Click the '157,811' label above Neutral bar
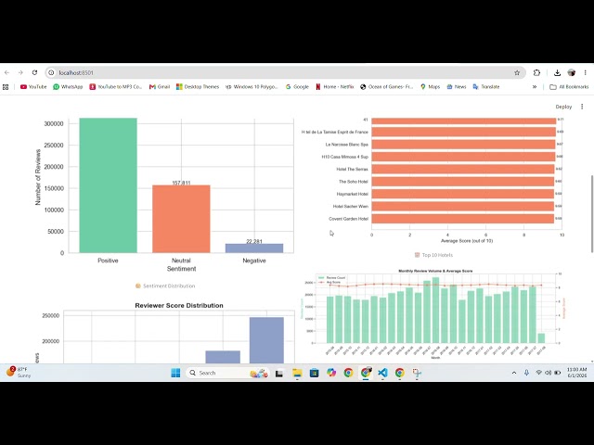Viewport: 594px width, 445px height. pos(181,183)
